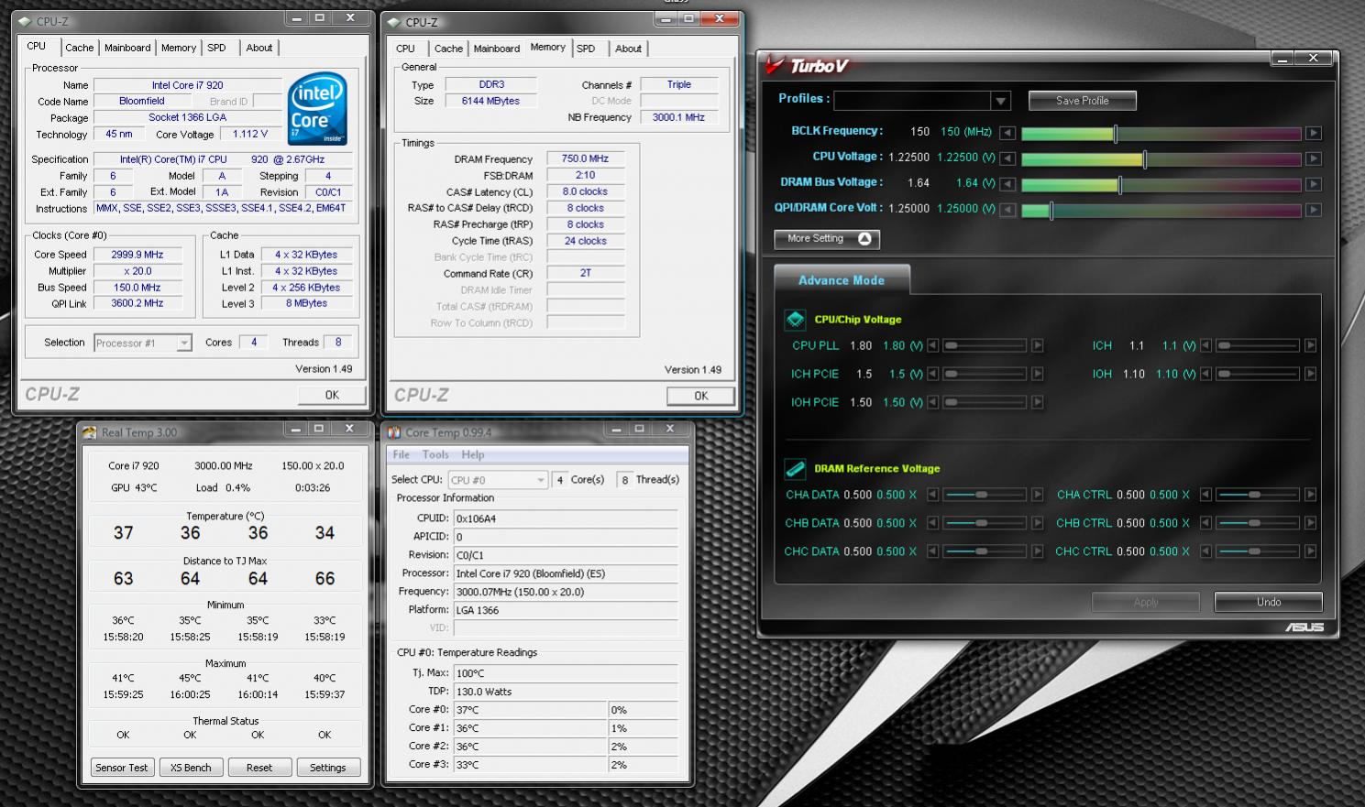1365x807 pixels.
Task: Decrease DRAM Bus Voltage with left arrow
Action: (x=1007, y=184)
